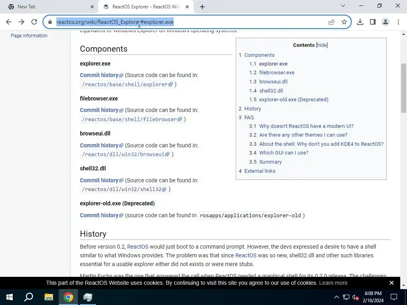Jump to 3.1 modern UI question
This screenshot has height=305, width=407.
tap(301, 126)
